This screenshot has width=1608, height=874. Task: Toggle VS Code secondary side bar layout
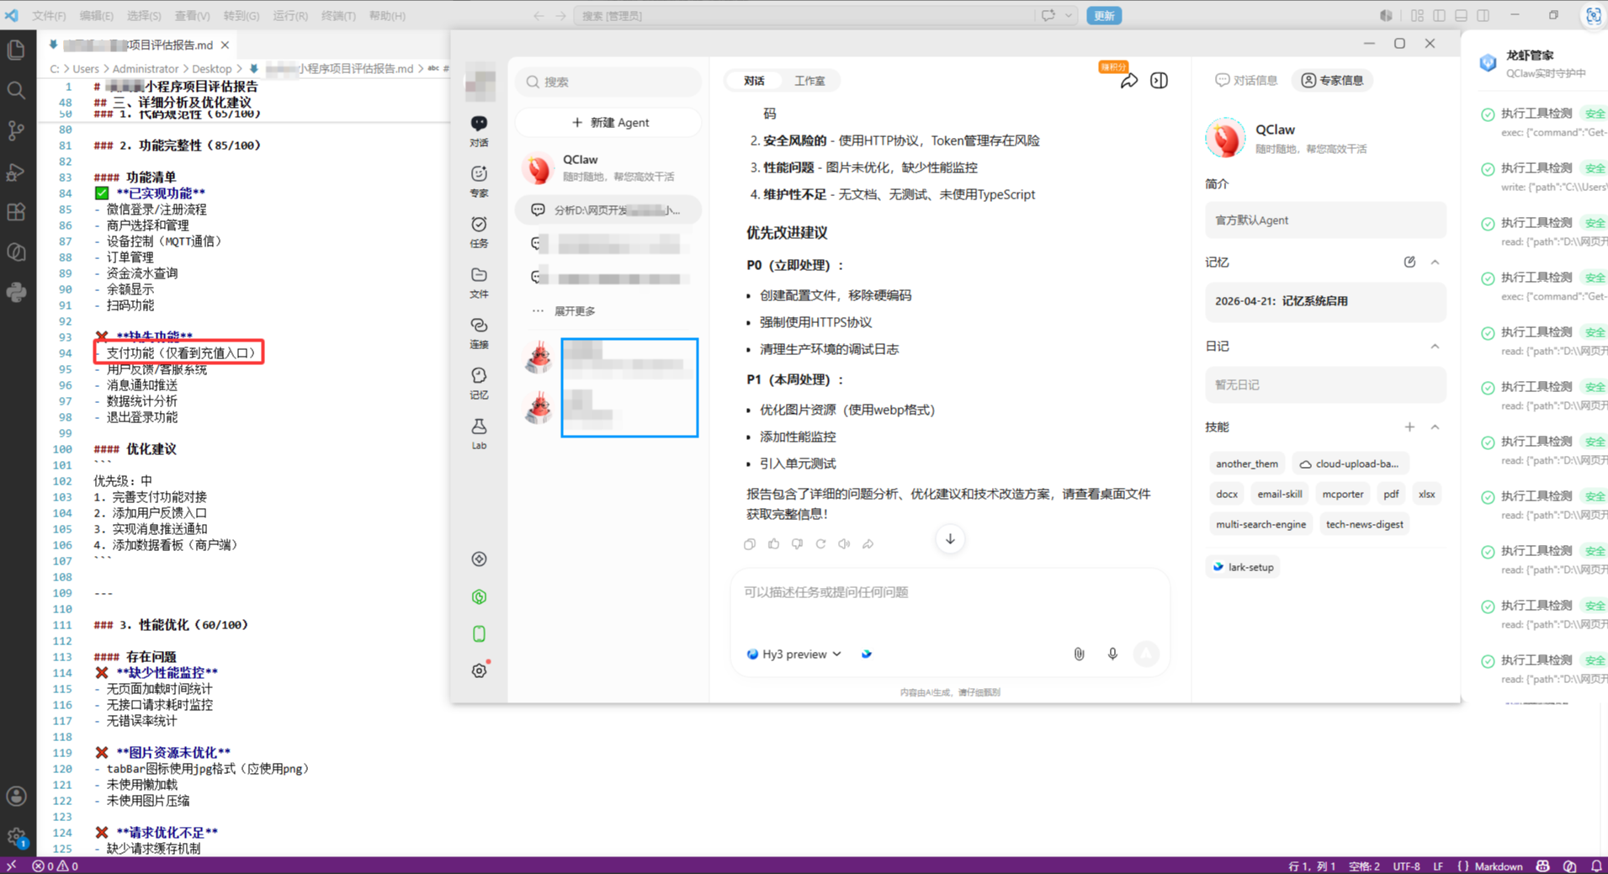(1483, 15)
